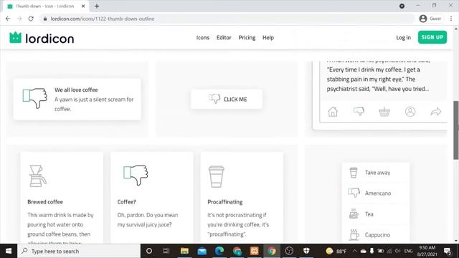Viewport: 459px width, 258px height.
Task: Click the thumb down icon beside Americano
Action: click(x=354, y=193)
